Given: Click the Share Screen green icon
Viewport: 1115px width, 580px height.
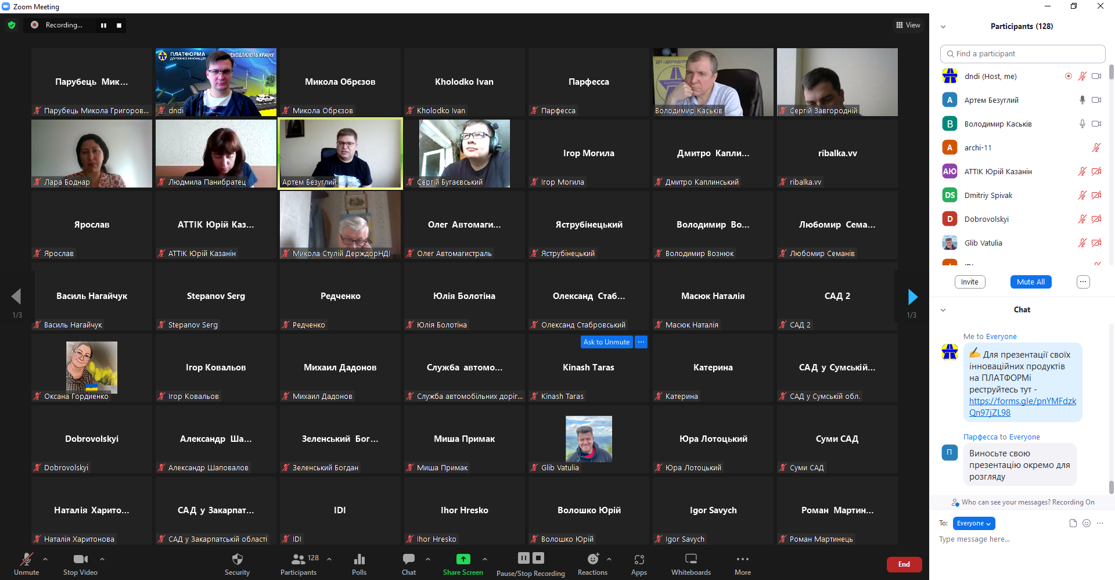Looking at the screenshot, I should click(463, 559).
